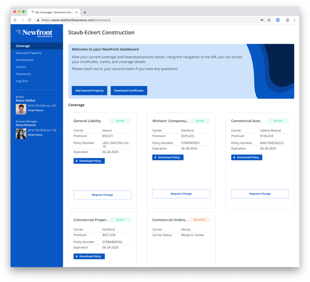
Task: Bookmark this page with the star icon
Action: [269, 20]
